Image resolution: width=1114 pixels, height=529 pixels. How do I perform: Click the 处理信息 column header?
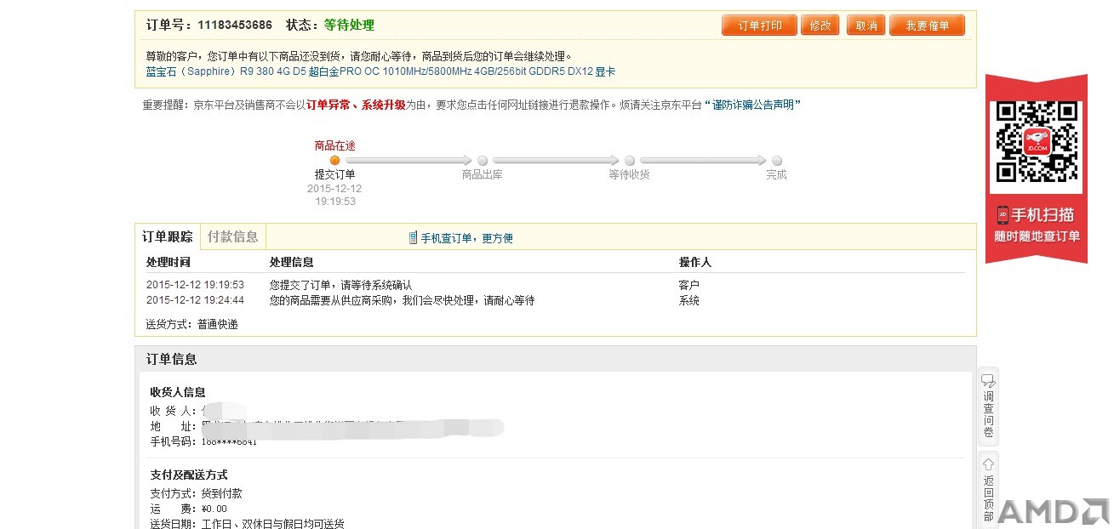[x=291, y=262]
